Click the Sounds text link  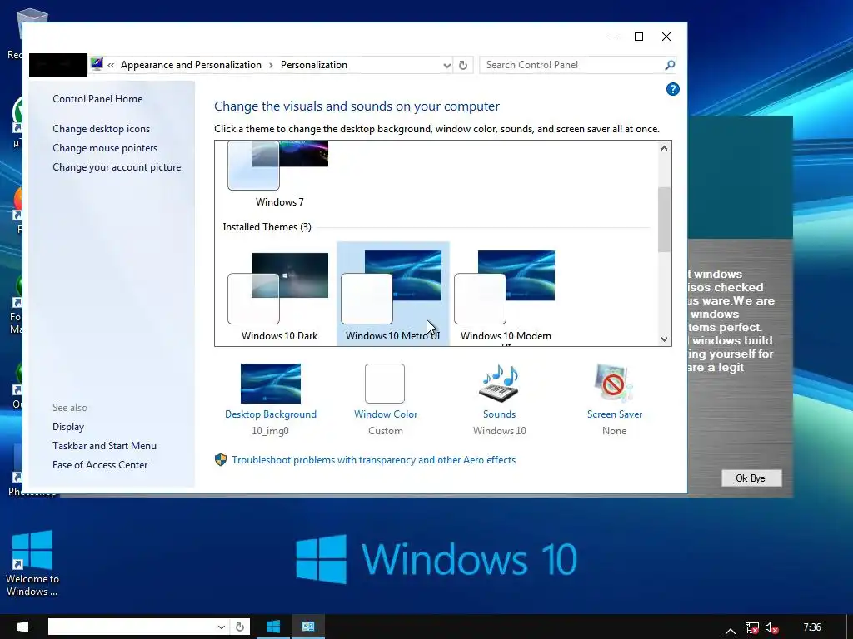(500, 414)
